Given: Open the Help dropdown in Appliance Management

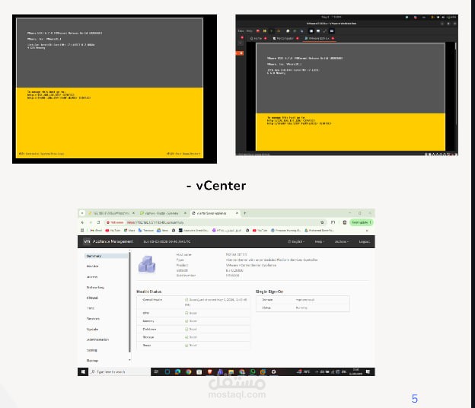Looking at the screenshot, I should 319,242.
